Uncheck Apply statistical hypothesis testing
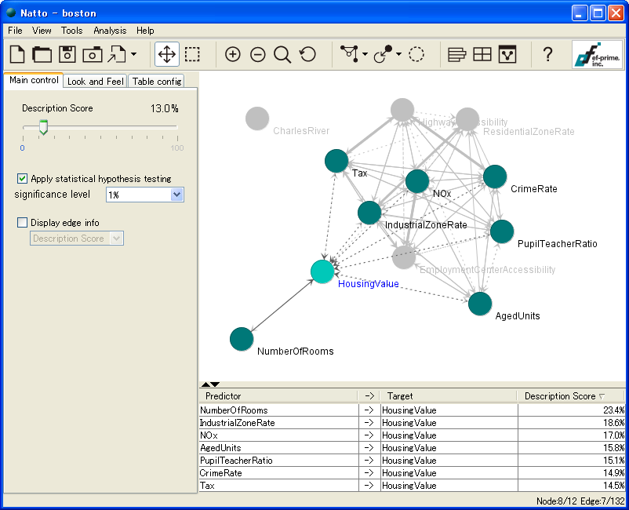629x510 pixels. tap(23, 179)
